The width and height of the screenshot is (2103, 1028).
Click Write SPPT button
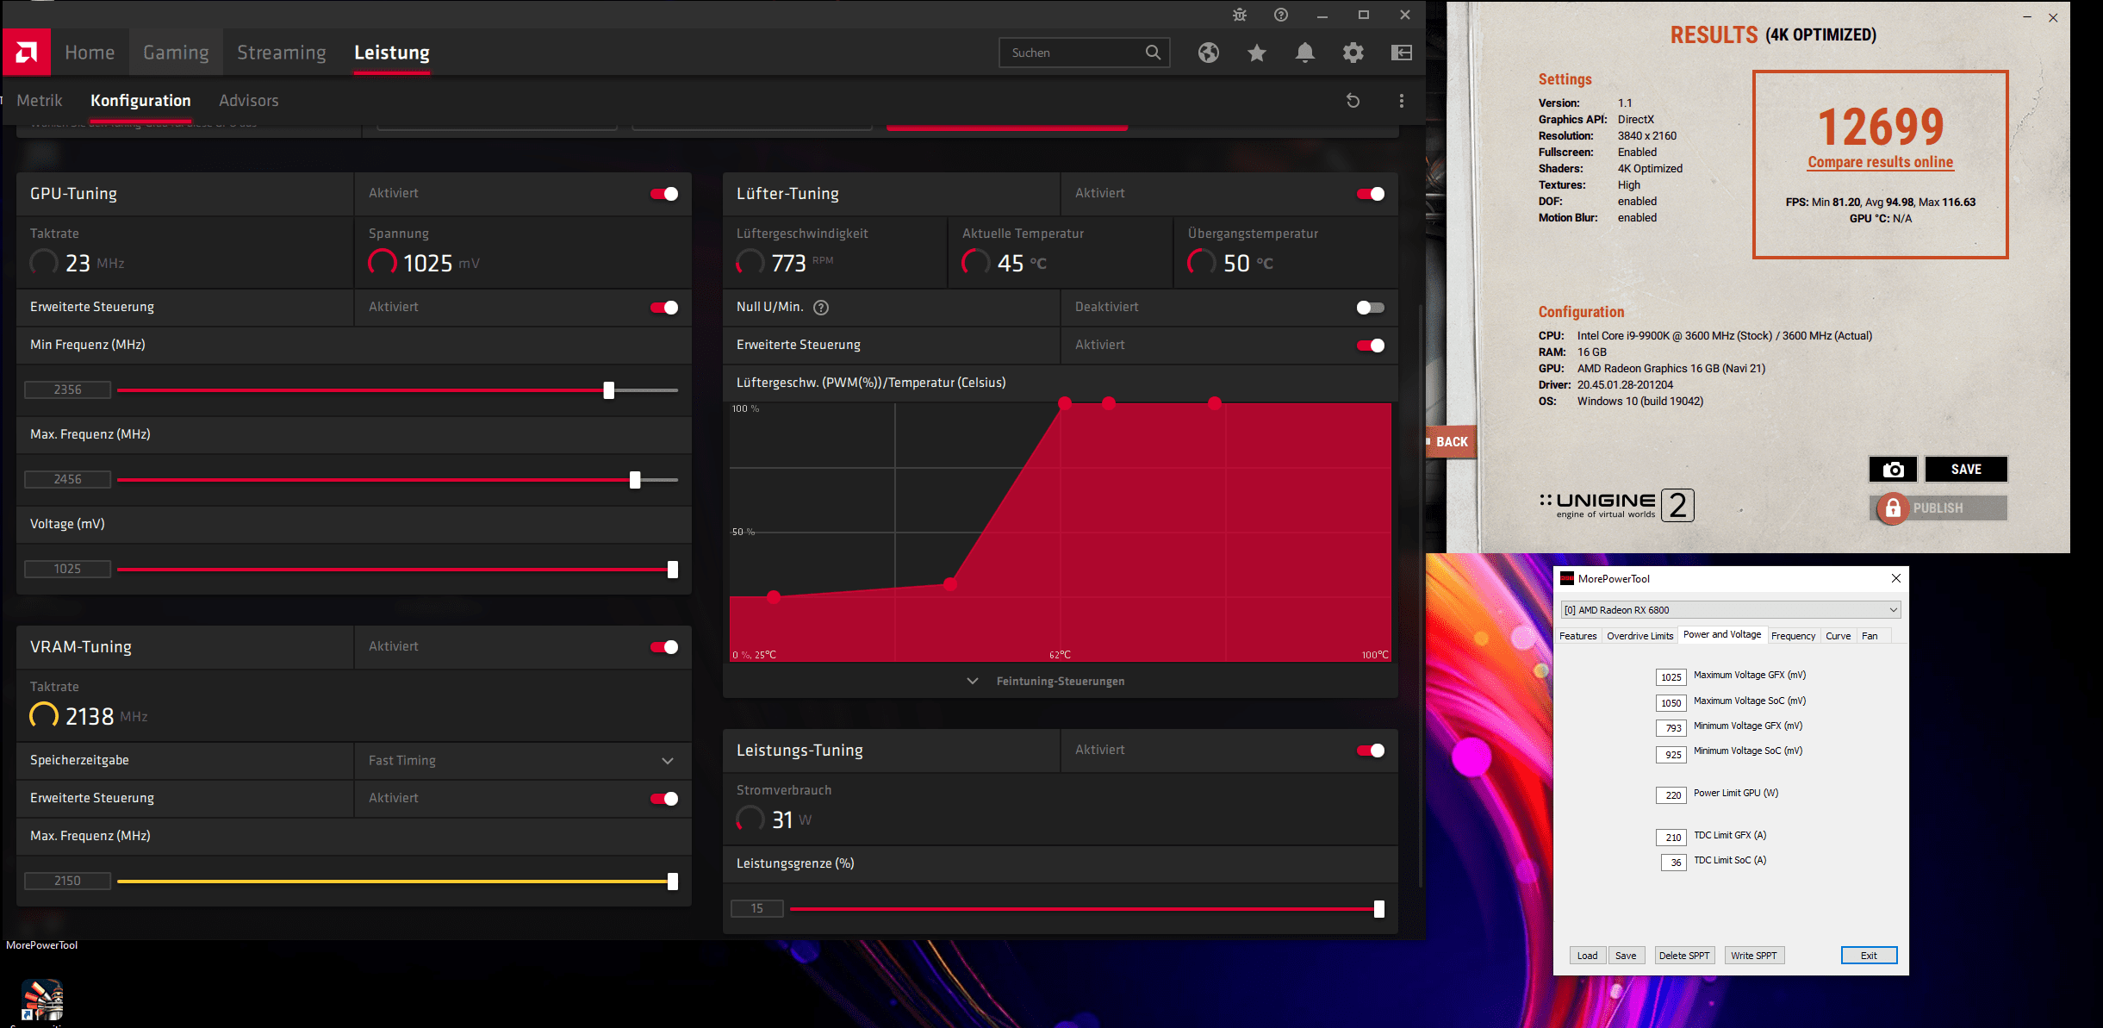[1753, 956]
